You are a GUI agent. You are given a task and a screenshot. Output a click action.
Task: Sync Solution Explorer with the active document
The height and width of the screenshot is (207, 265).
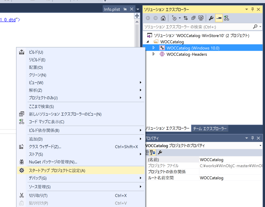(x=186, y=18)
